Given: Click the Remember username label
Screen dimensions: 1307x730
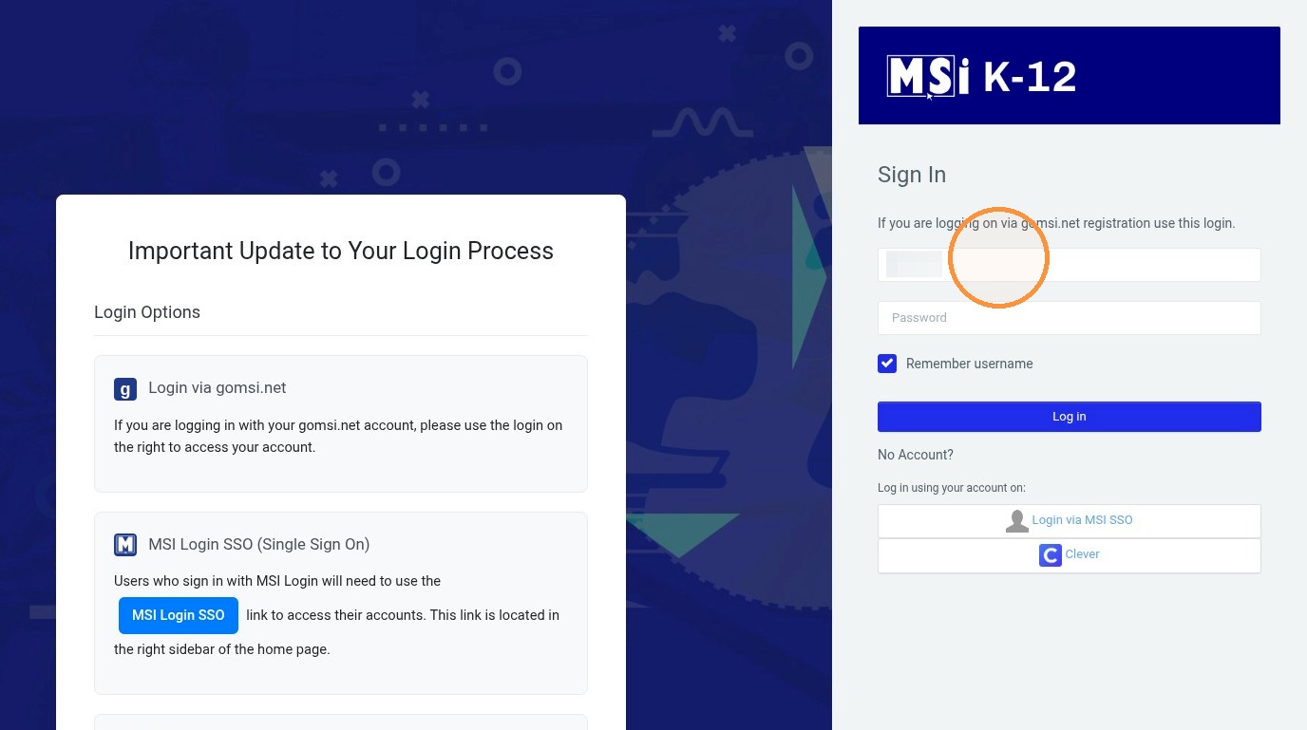Looking at the screenshot, I should 969,364.
